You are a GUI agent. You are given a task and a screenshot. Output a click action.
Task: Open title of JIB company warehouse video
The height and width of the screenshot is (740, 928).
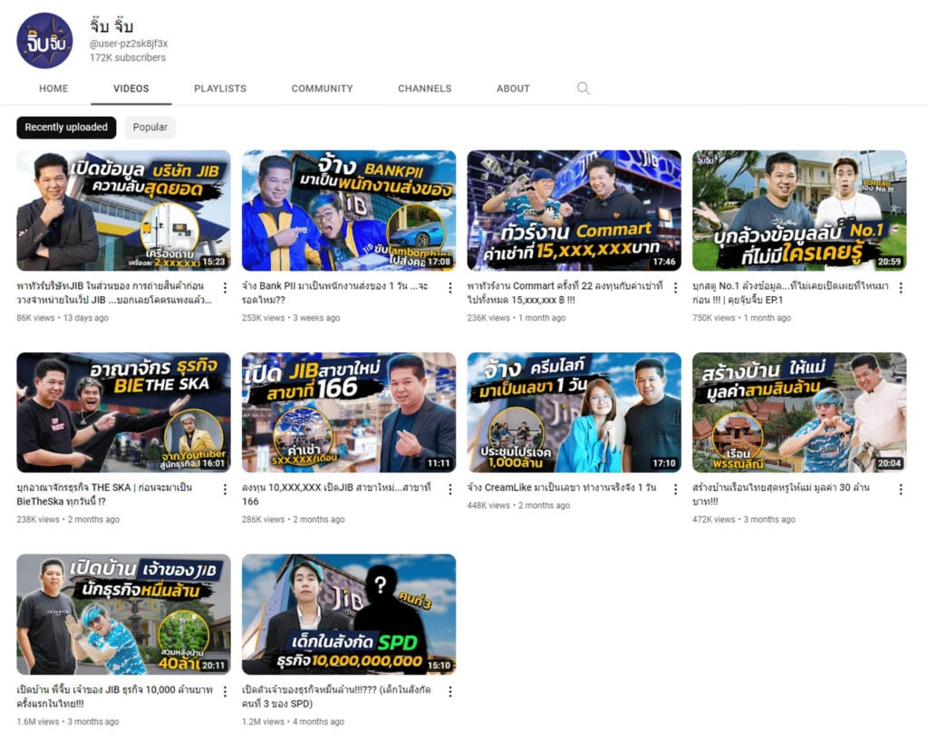pos(113,293)
